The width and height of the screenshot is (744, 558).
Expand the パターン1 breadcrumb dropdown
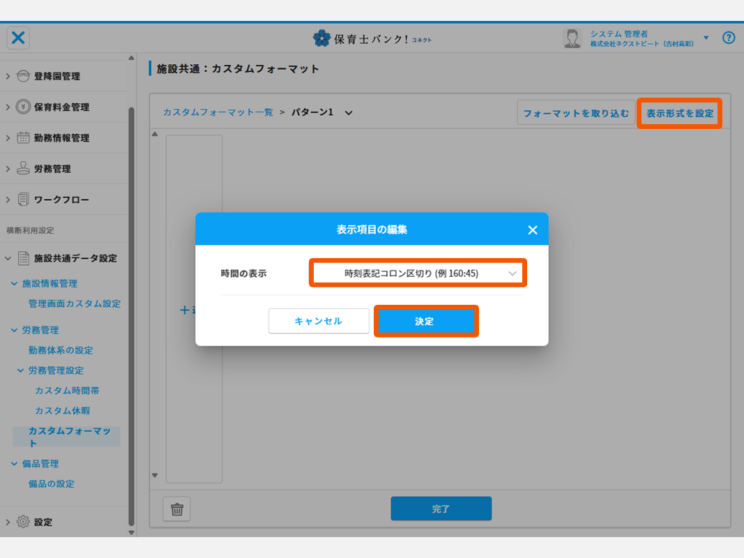point(349,112)
